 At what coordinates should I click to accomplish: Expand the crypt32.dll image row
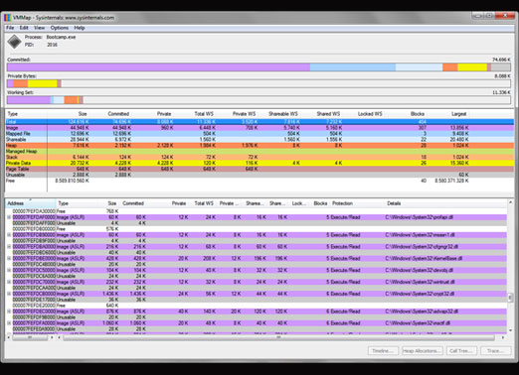coord(9,294)
